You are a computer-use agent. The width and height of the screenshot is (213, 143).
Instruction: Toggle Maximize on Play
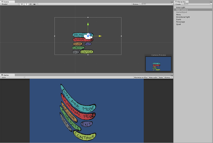point(140,78)
